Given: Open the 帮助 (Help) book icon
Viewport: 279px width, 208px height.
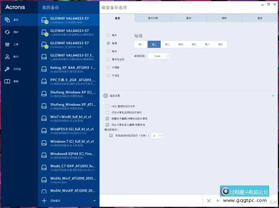Looking at the screenshot, I should pos(7,81).
